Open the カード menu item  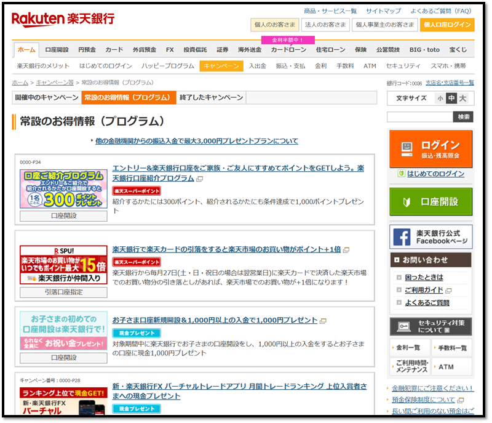click(114, 50)
